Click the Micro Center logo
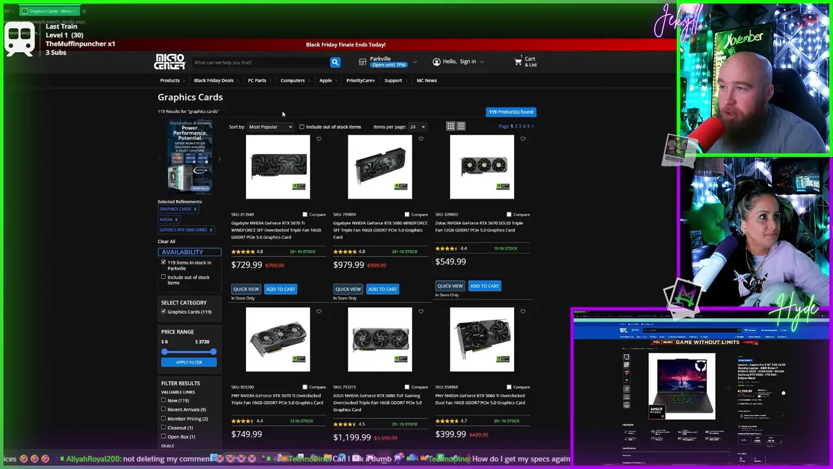 tap(169, 61)
